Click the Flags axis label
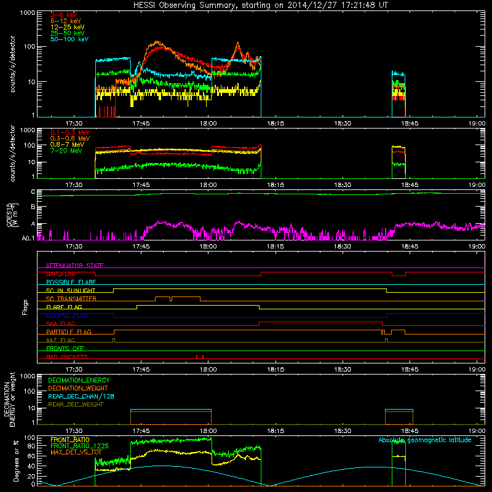 (x=25, y=307)
